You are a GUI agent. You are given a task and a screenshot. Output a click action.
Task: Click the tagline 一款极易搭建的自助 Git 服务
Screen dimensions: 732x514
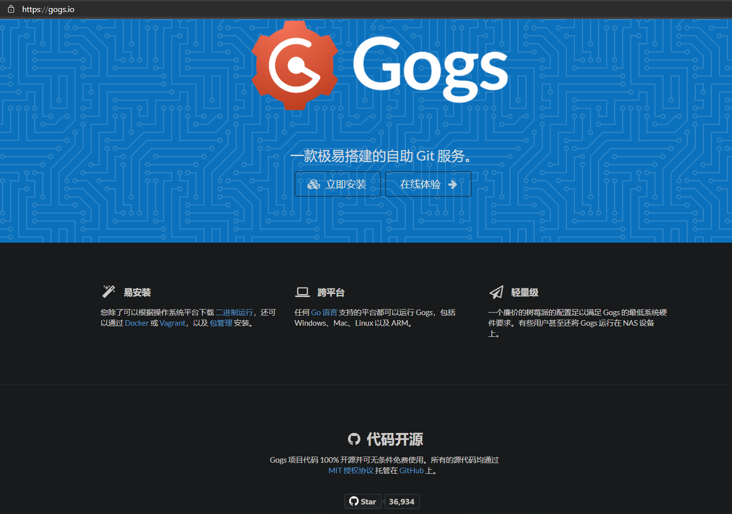coord(381,156)
